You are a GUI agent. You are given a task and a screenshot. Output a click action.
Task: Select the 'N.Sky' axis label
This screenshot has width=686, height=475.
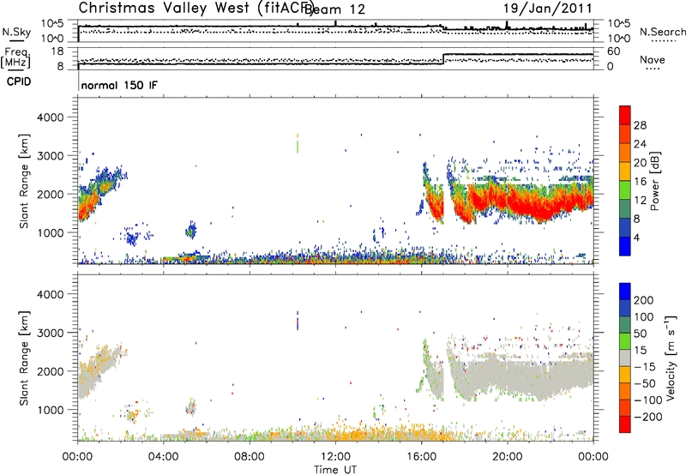[x=16, y=32]
